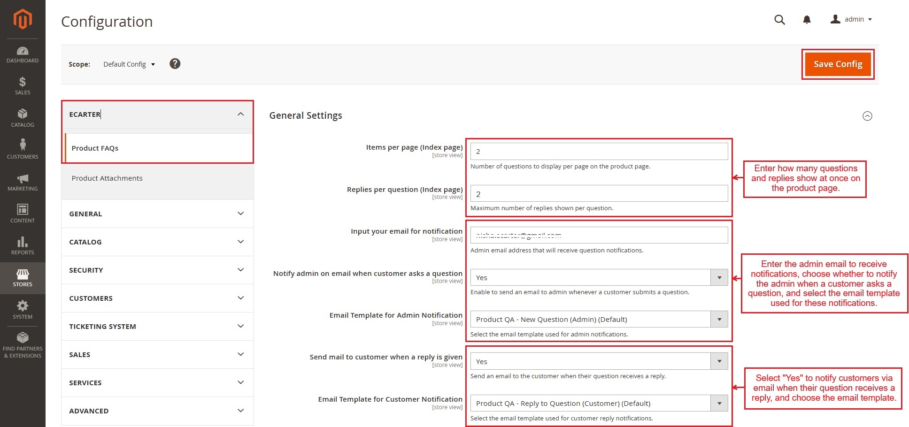The height and width of the screenshot is (427, 909).
Task: Open the Sales sidebar menu
Action: pyautogui.click(x=23, y=86)
